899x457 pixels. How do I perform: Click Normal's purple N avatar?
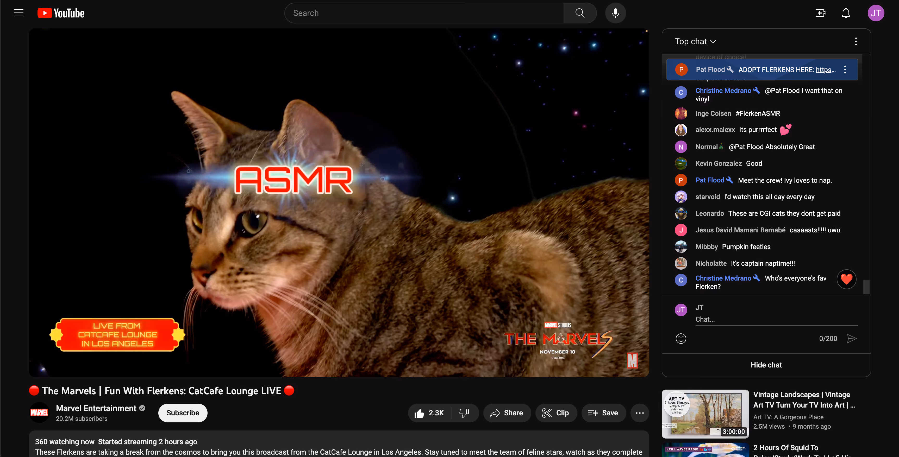point(681,147)
